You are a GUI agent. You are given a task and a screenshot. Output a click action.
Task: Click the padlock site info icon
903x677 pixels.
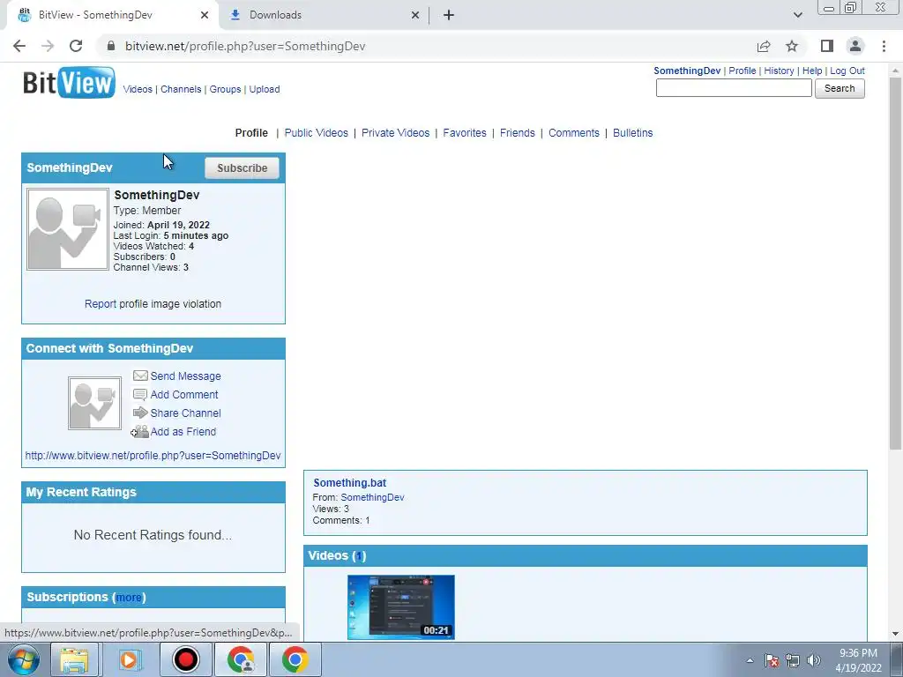pyautogui.click(x=111, y=46)
